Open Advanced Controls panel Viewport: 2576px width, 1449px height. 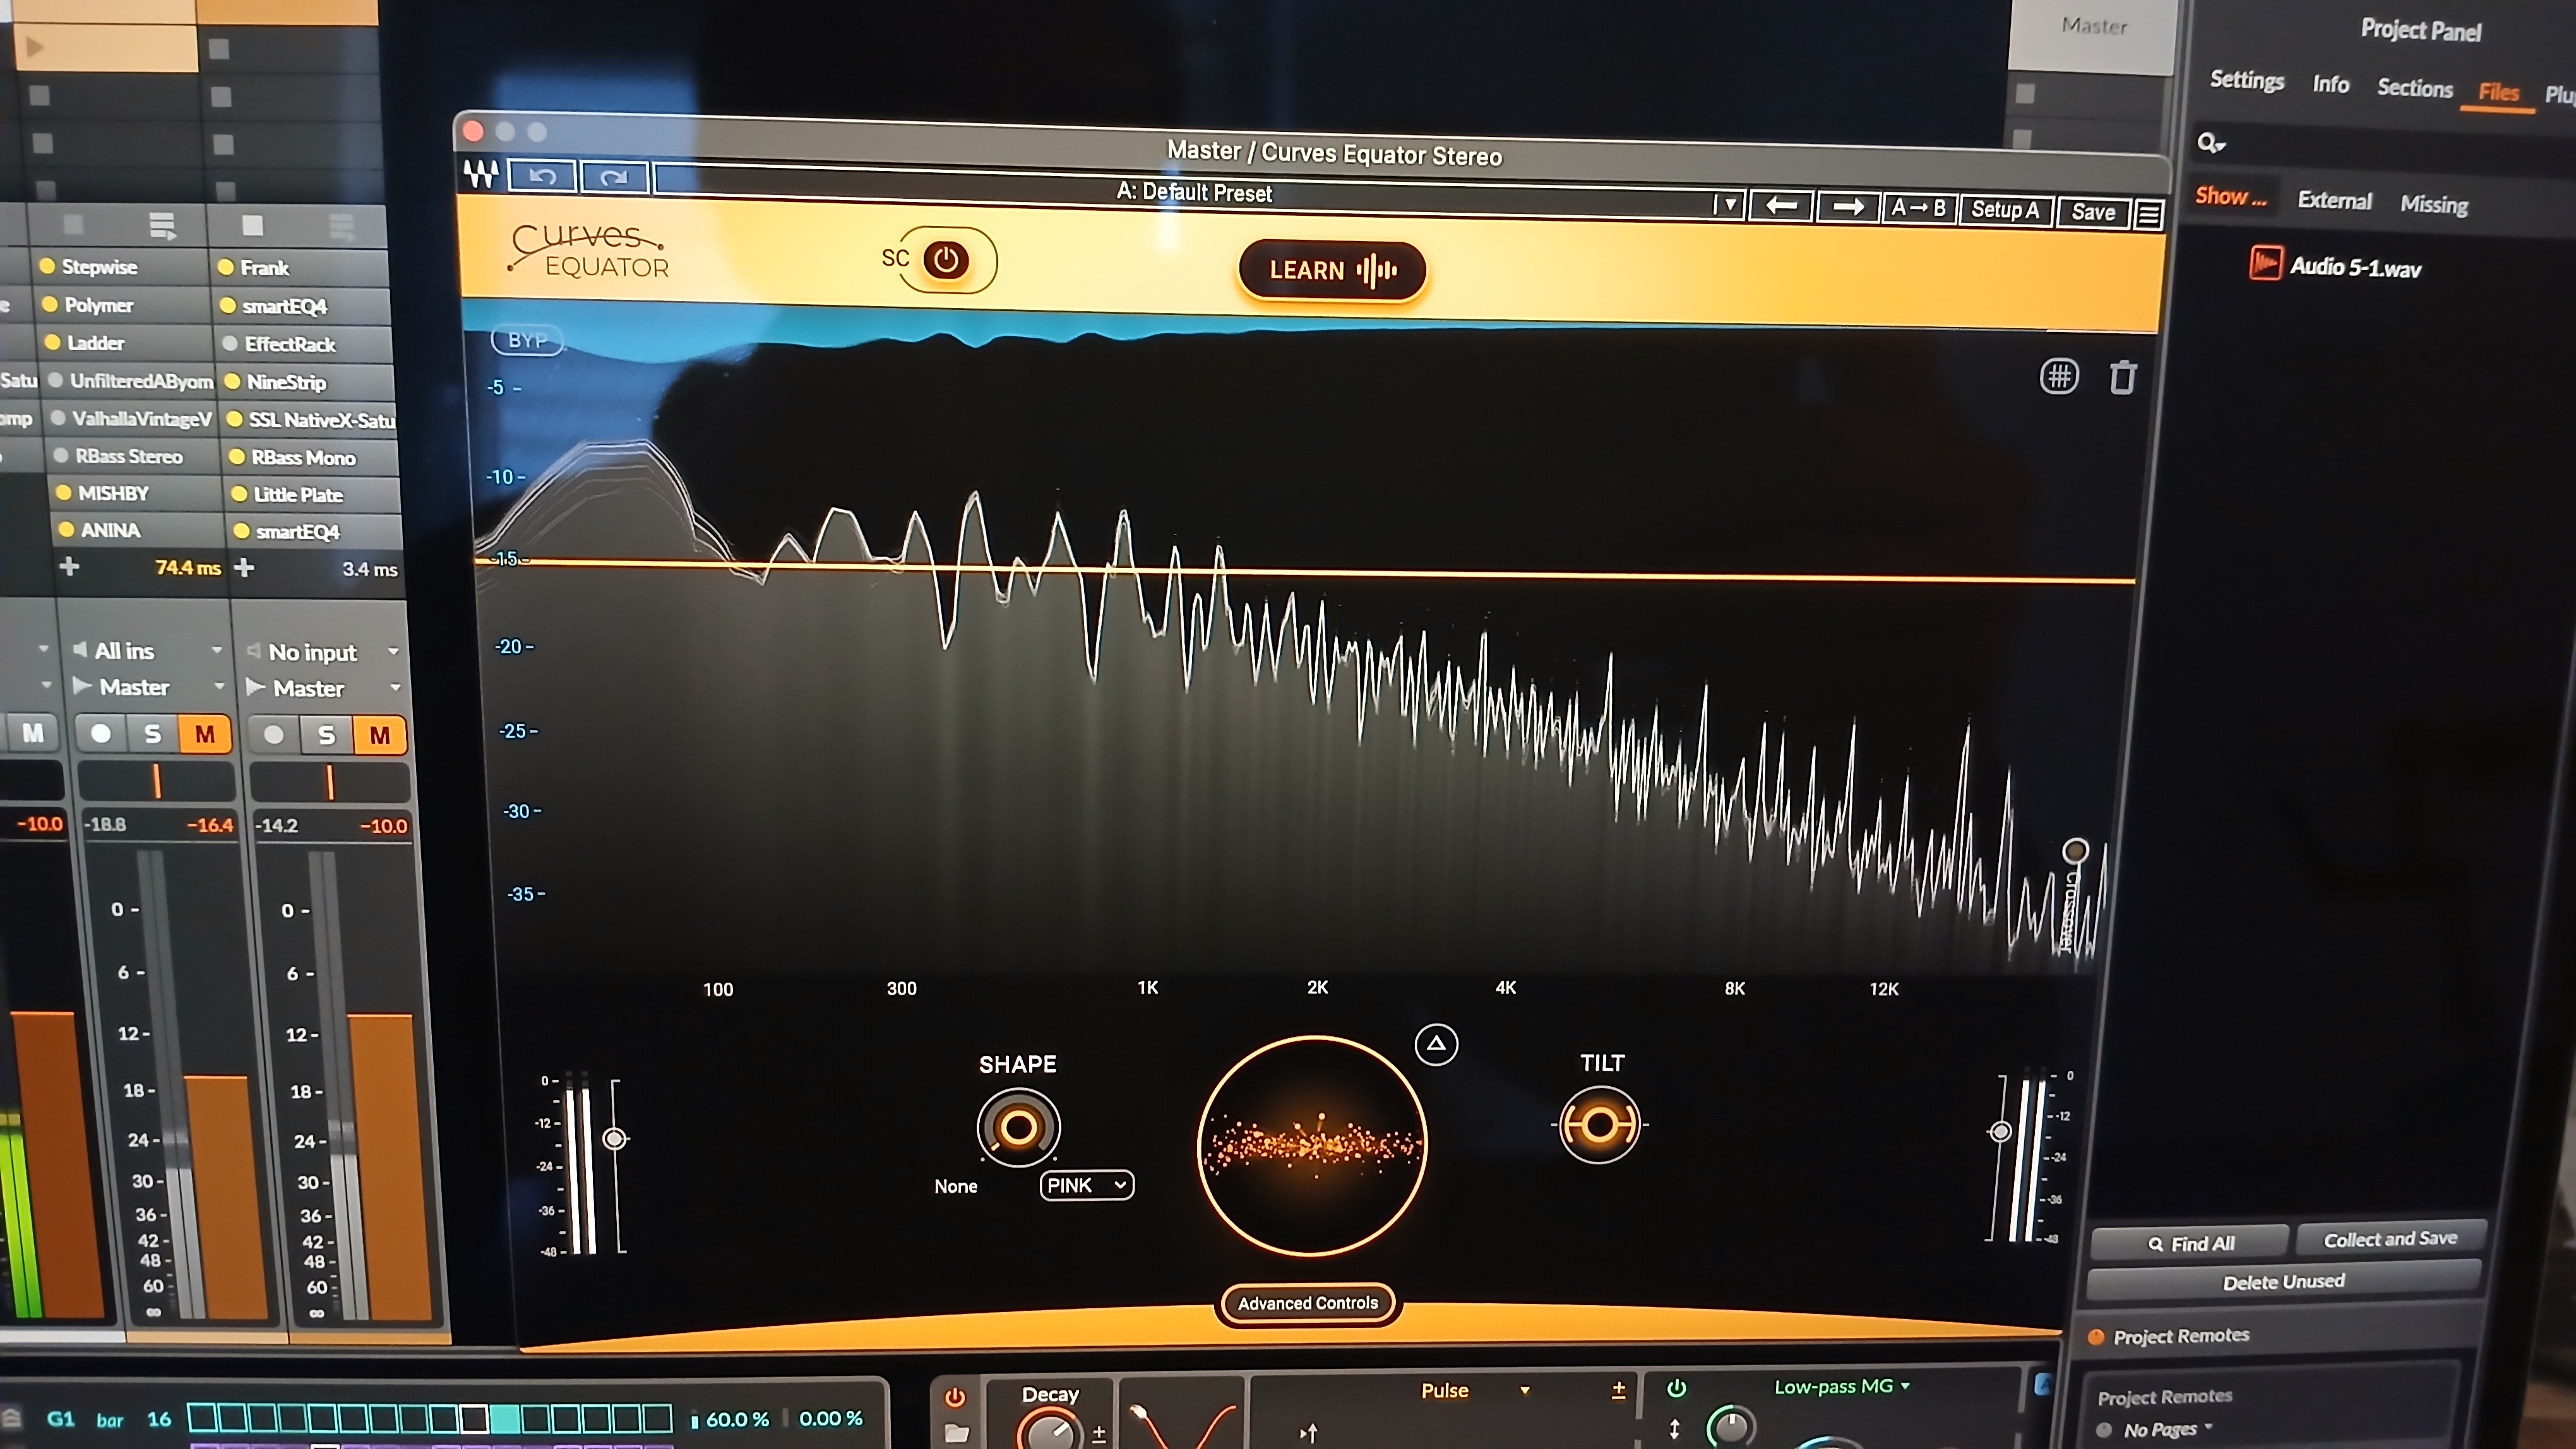click(1307, 1303)
